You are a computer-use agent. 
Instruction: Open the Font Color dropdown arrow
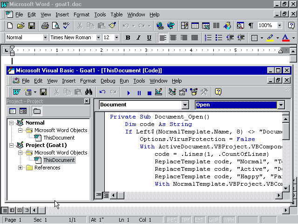(293, 38)
